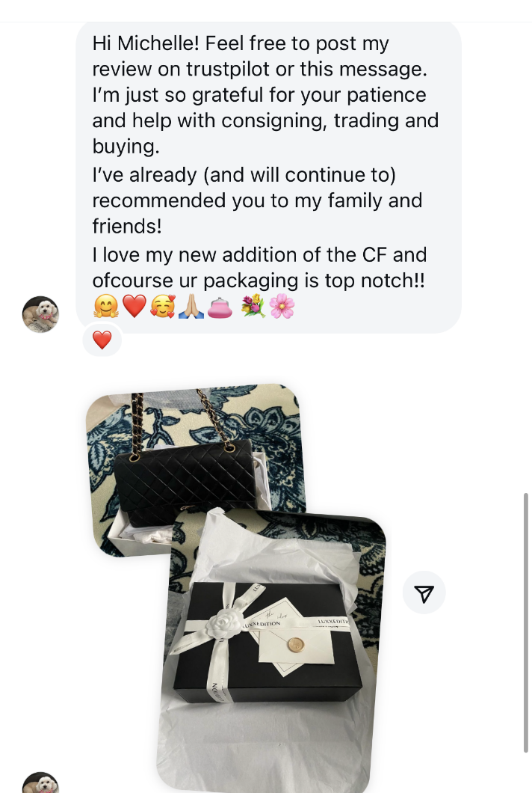Select the red heart emoji in message
The image size is (532, 793).
134,307
